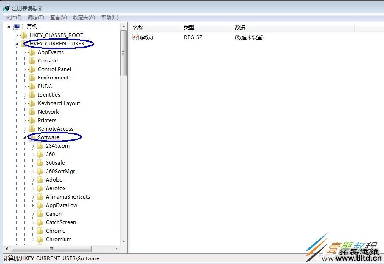This screenshot has width=384, height=264.
Task: Click the 计算机 computer icon at tree root
Action: (16, 26)
